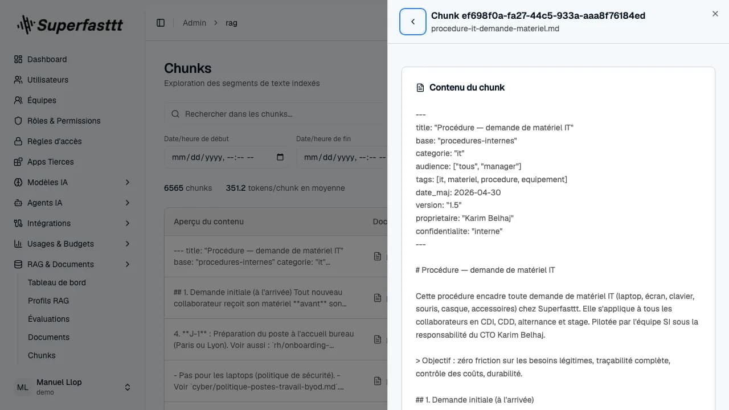
Task: Close the chunk detail panel
Action: pos(715,14)
